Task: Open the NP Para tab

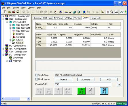Action: (x=58, y=18)
